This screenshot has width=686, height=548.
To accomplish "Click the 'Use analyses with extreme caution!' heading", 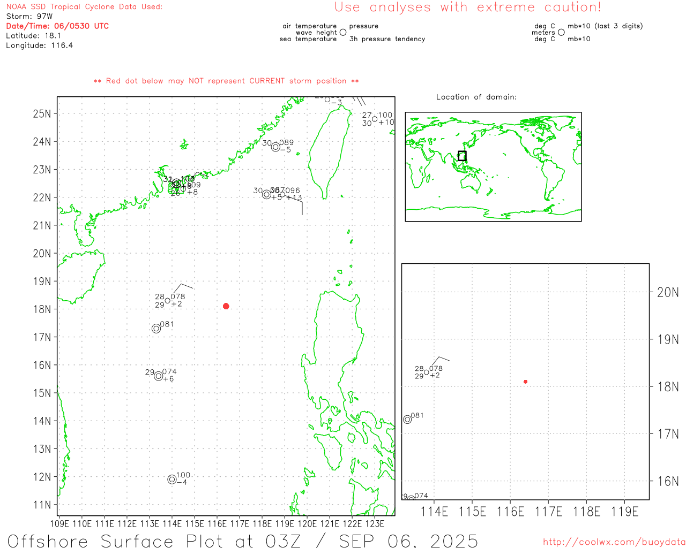I will pyautogui.click(x=468, y=7).
